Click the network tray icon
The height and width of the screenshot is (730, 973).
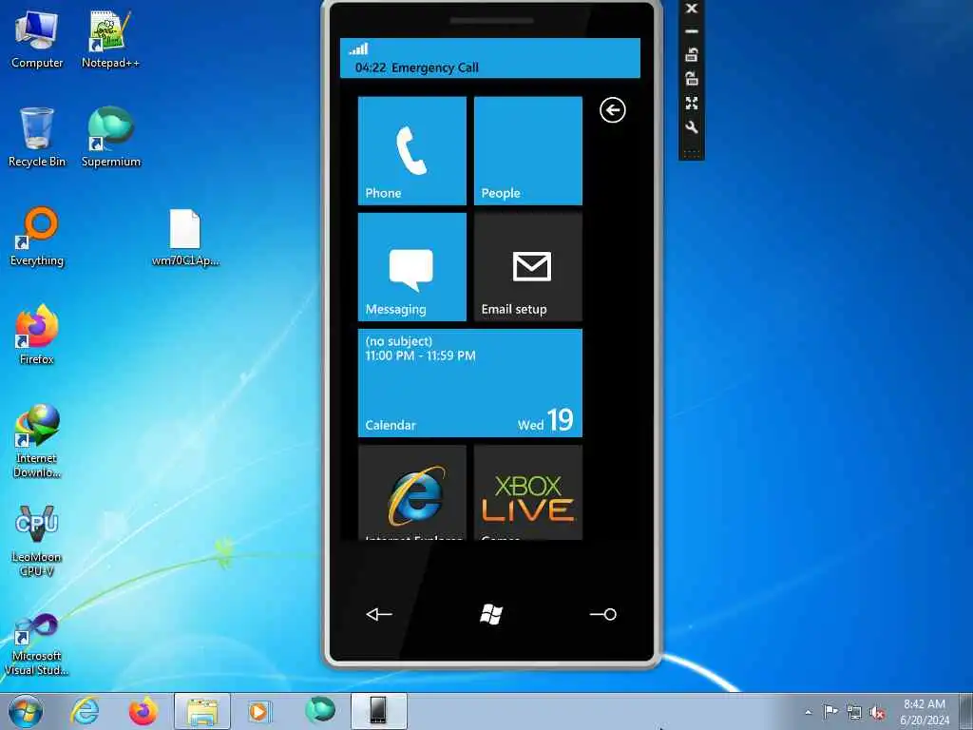pyautogui.click(x=854, y=713)
